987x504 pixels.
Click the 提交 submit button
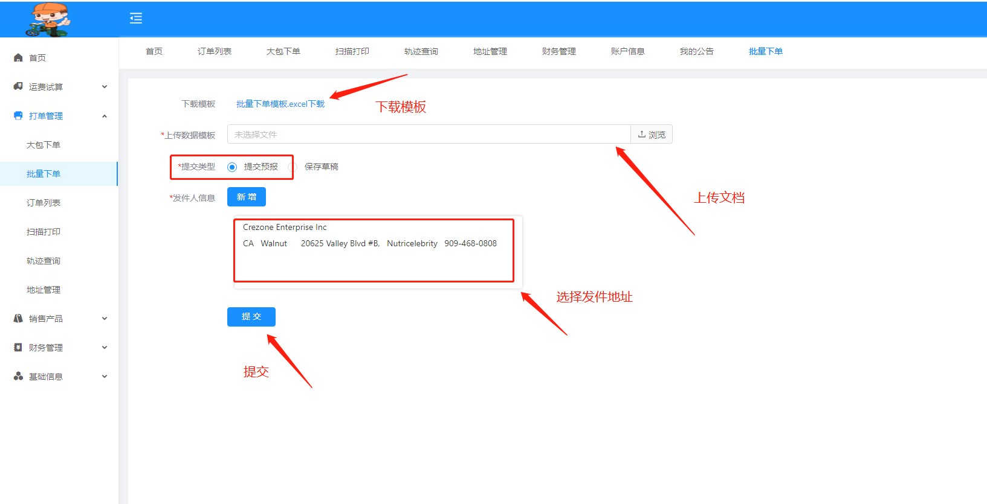(x=251, y=317)
